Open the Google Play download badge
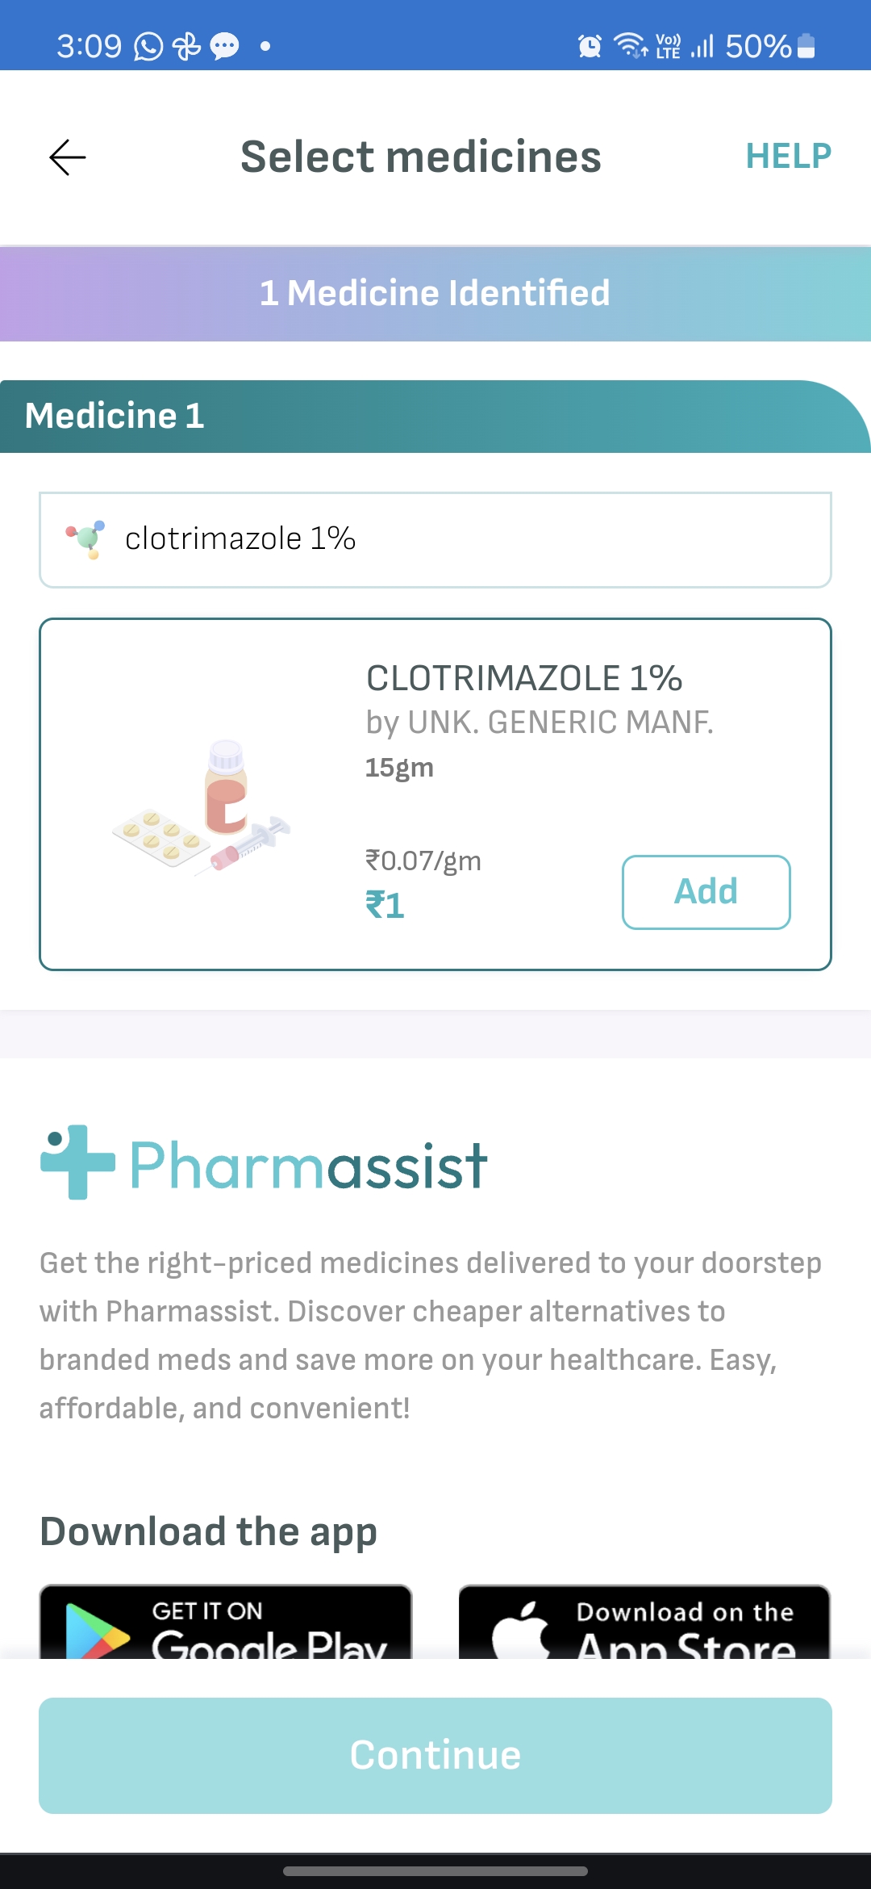Viewport: 871px width, 1889px height. click(x=226, y=1623)
